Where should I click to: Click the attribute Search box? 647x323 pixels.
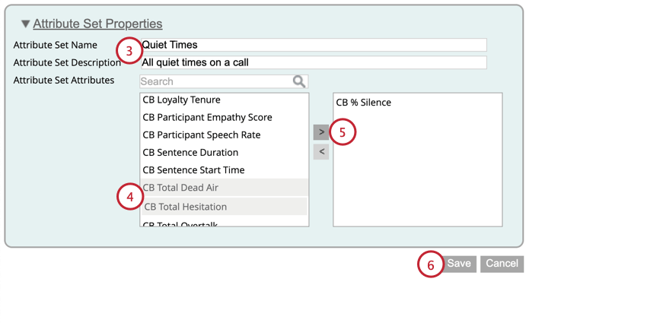click(215, 81)
